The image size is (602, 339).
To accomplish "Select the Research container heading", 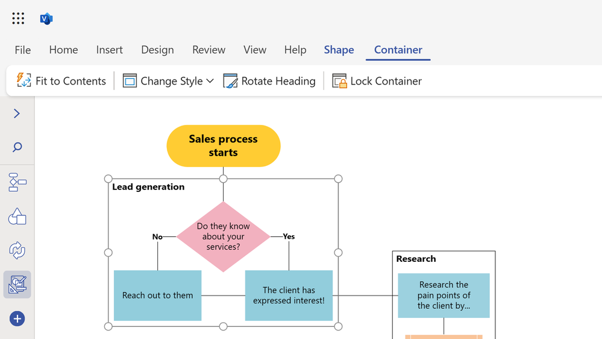I will [416, 259].
